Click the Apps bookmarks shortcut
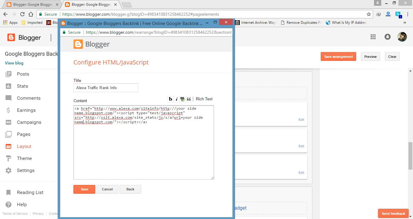This screenshot has height=219, width=413. 10,23
